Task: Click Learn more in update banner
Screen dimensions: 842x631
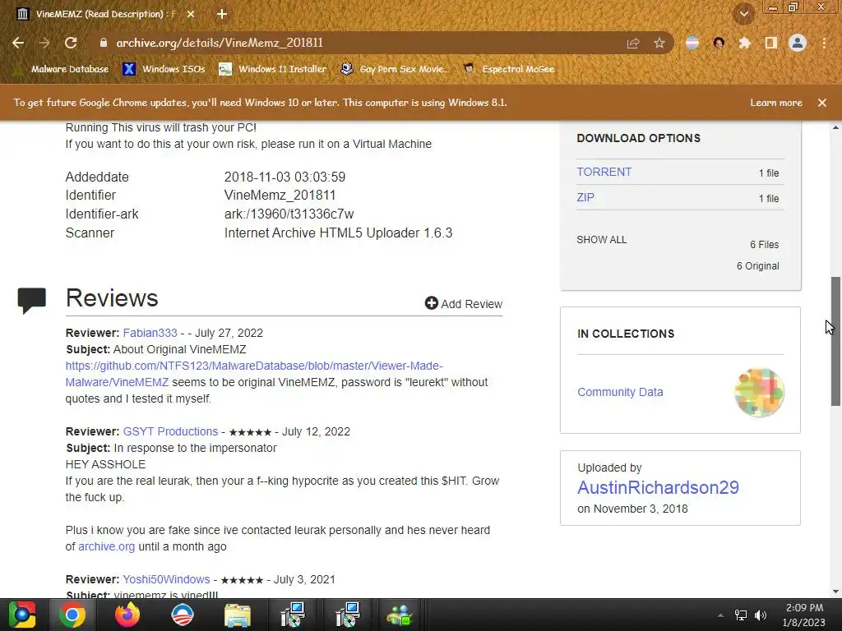Action: (776, 103)
